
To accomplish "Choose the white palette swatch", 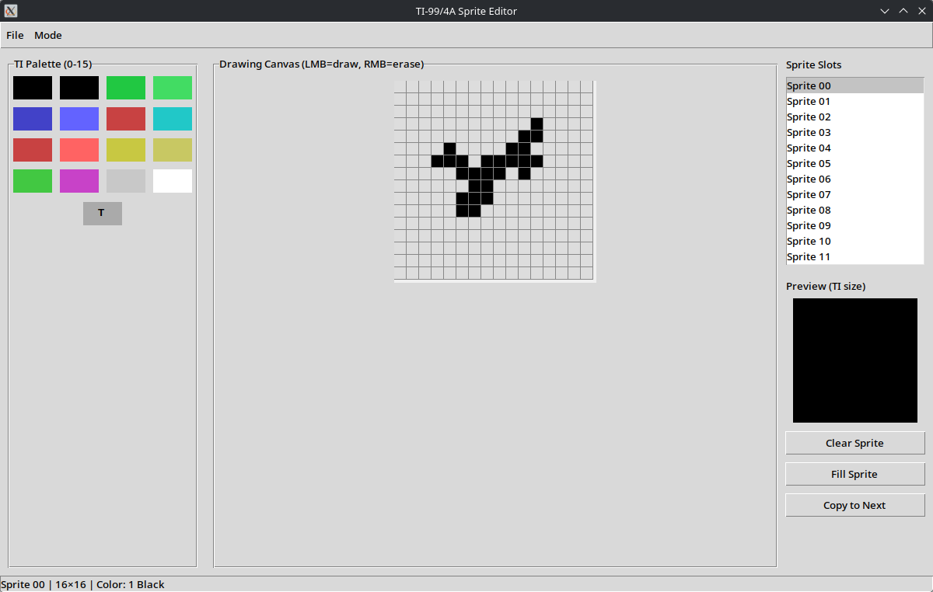I will [173, 181].
